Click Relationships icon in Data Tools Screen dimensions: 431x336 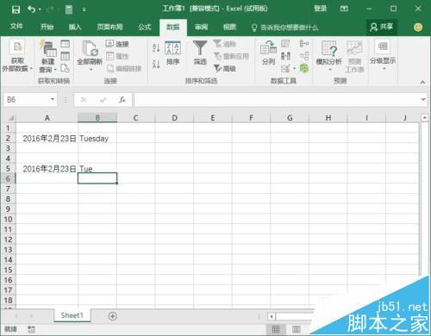click(304, 56)
